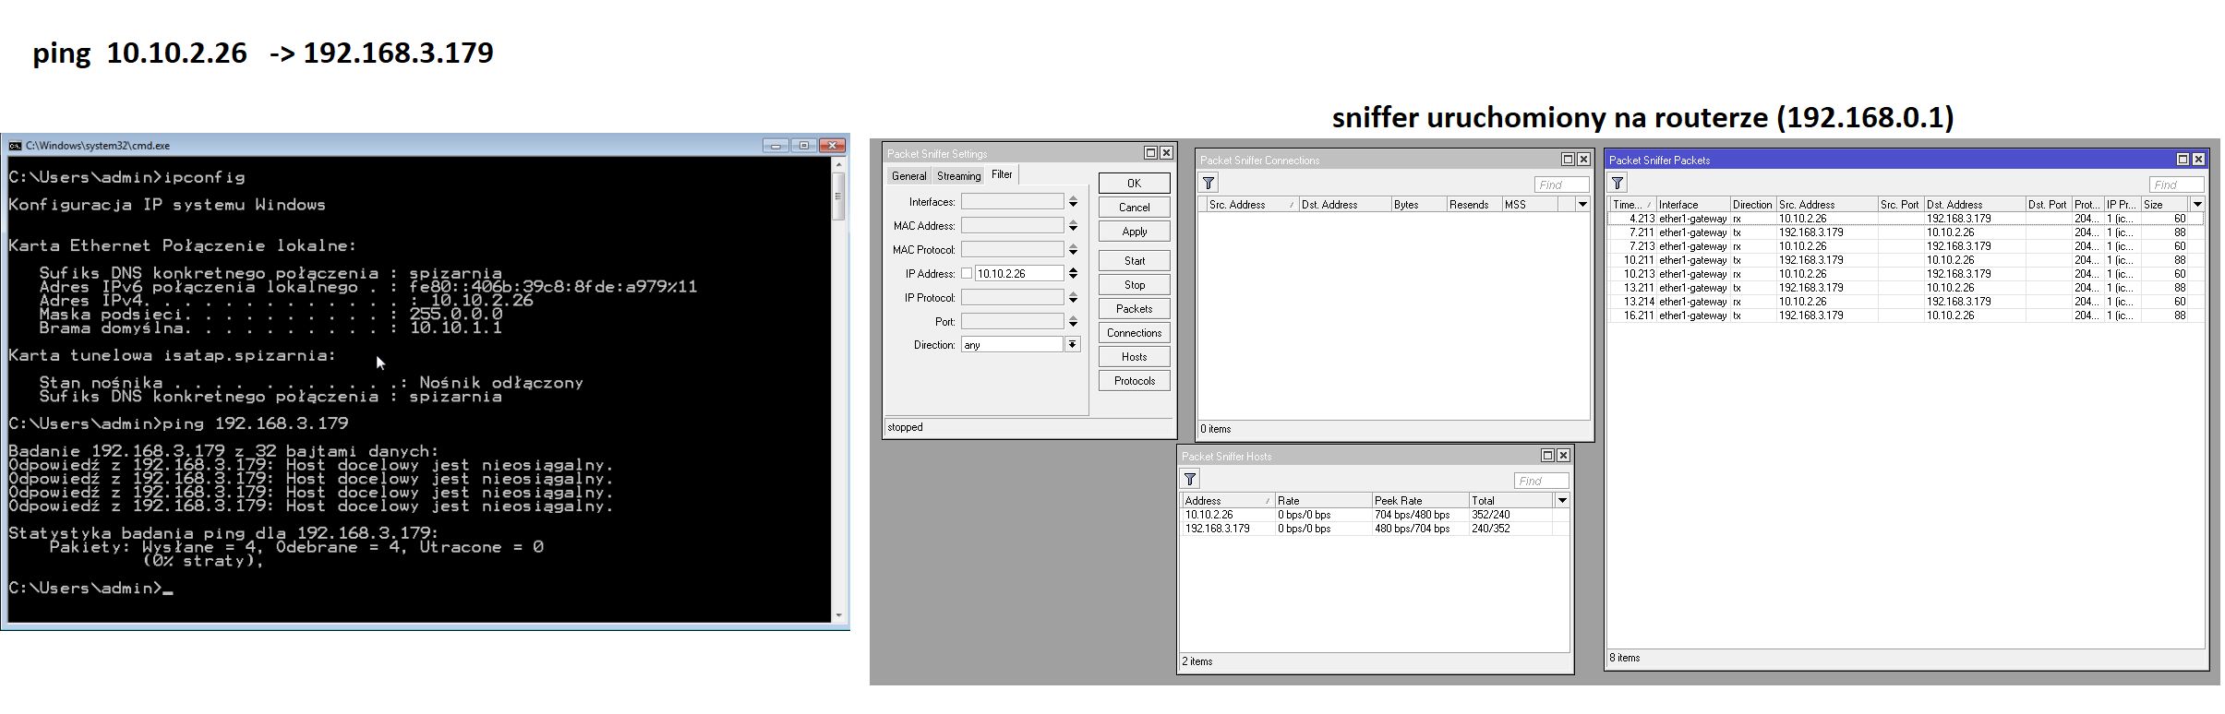The height and width of the screenshot is (714, 2225).
Task: Open the Hosts view button
Action: [1134, 356]
